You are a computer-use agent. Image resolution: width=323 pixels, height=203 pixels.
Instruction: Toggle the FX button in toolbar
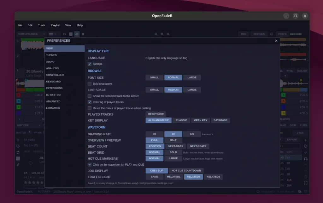tap(64, 34)
